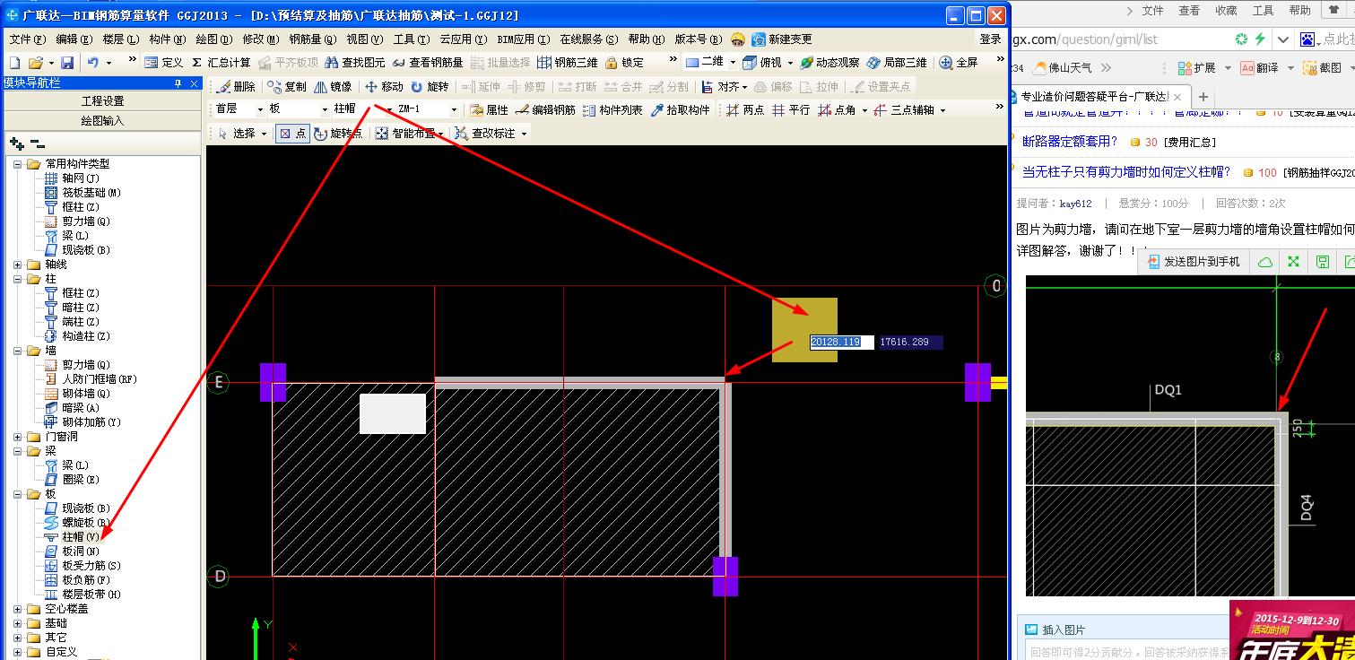Click 局部三维 local 3D view
Image resolution: width=1355 pixels, height=660 pixels.
click(x=897, y=63)
